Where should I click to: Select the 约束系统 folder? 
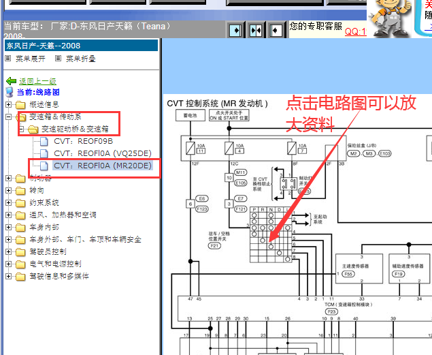click(44, 203)
